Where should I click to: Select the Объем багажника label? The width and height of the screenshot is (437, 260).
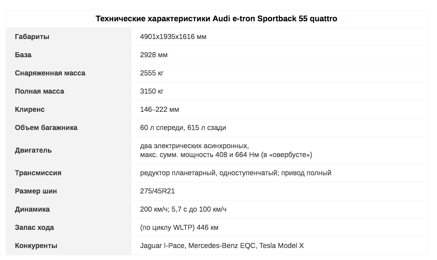(x=46, y=127)
